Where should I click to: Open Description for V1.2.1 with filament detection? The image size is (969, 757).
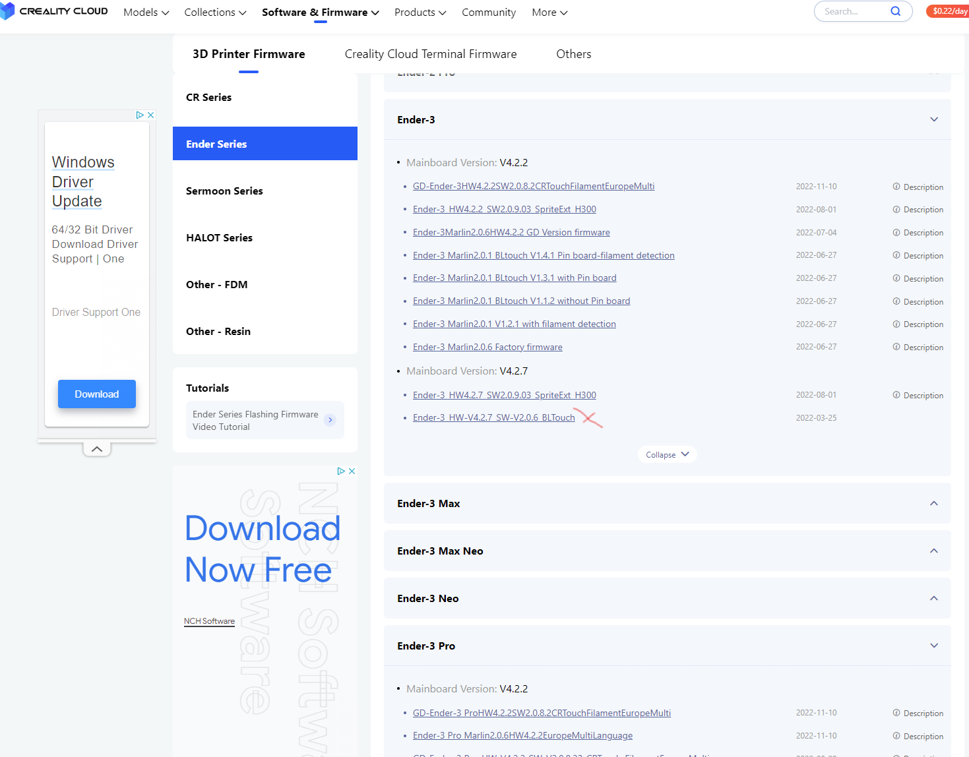coord(918,324)
